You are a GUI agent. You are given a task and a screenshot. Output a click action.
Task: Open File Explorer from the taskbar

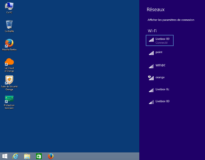pos(27,156)
